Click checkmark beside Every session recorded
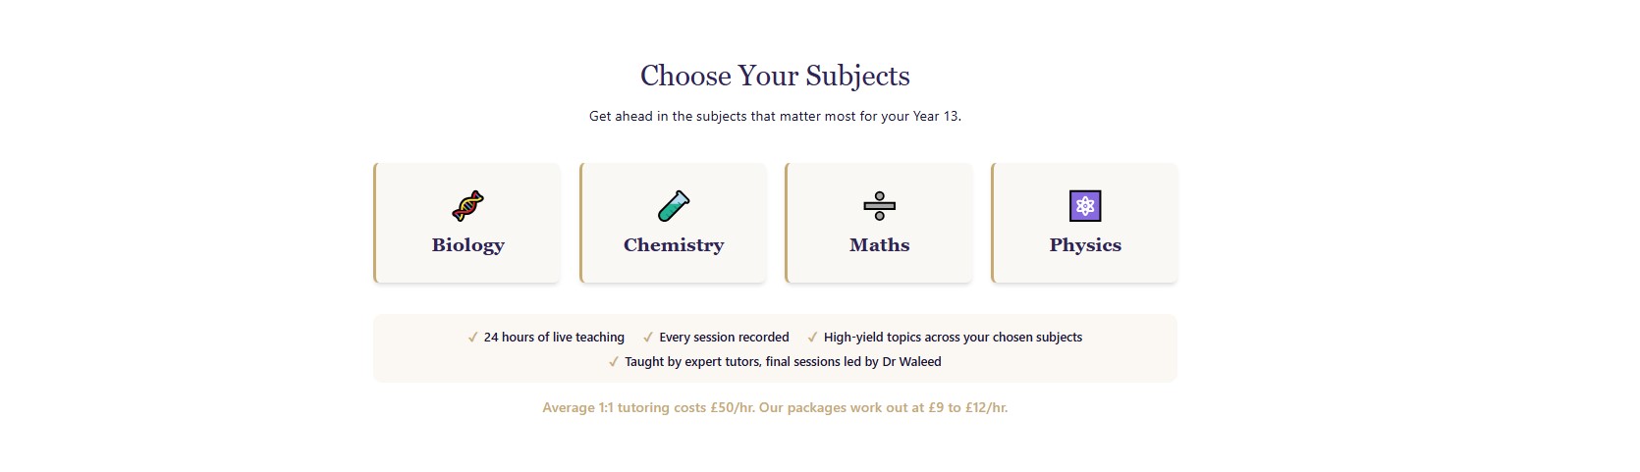Viewport: 1640px width, 472px height. click(x=648, y=337)
